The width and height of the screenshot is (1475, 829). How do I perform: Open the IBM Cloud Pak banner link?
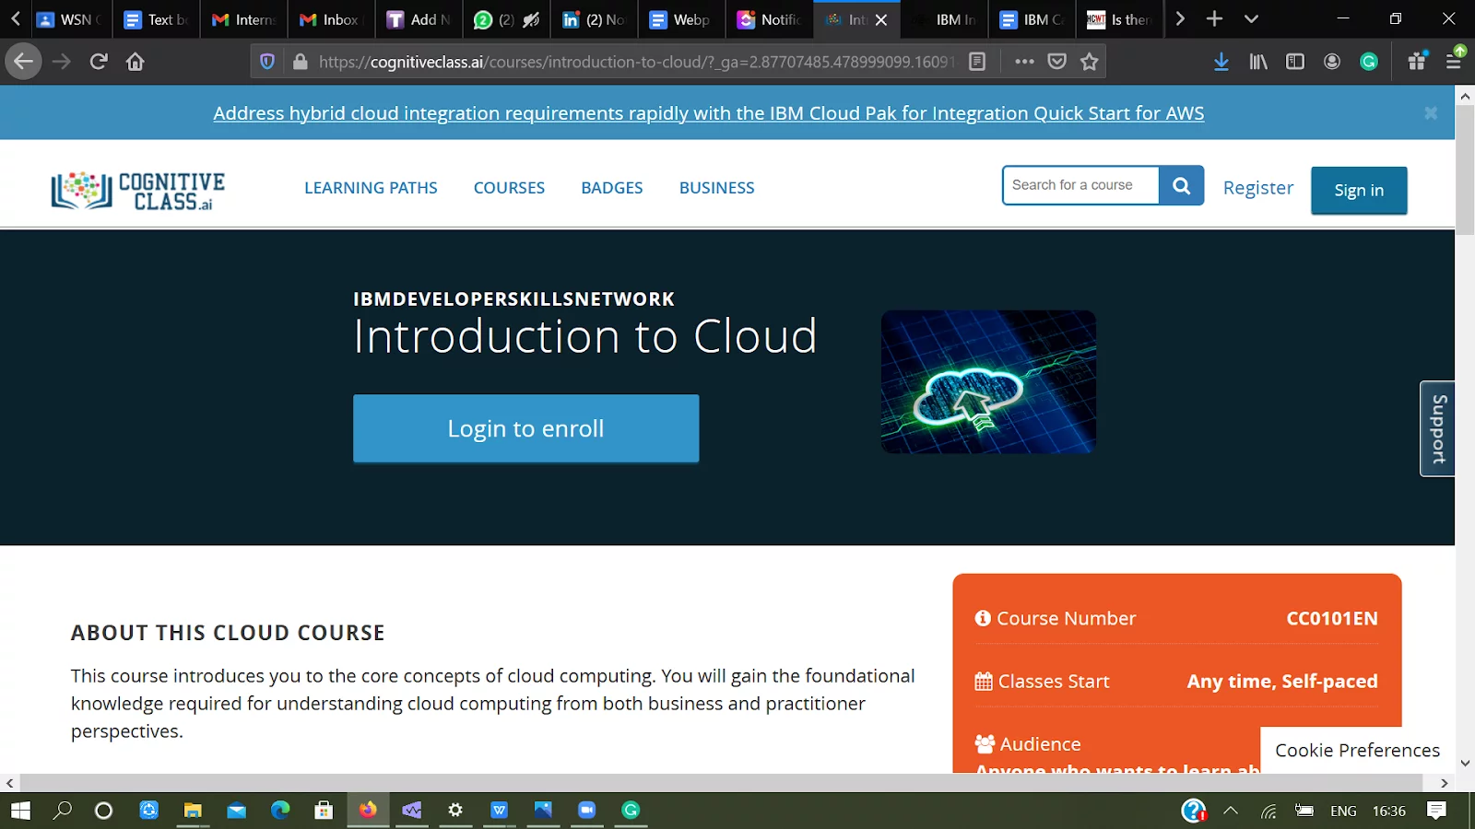(709, 113)
